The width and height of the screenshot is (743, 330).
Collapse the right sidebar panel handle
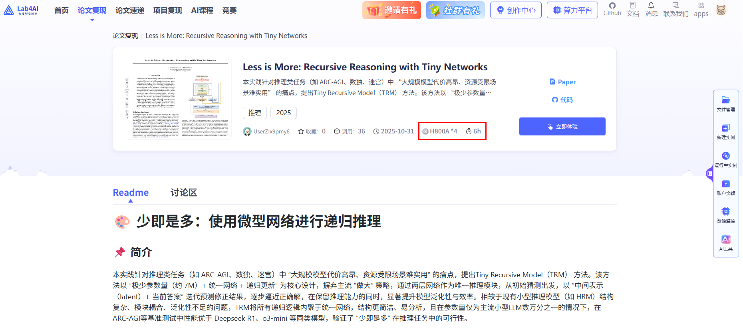(709, 174)
